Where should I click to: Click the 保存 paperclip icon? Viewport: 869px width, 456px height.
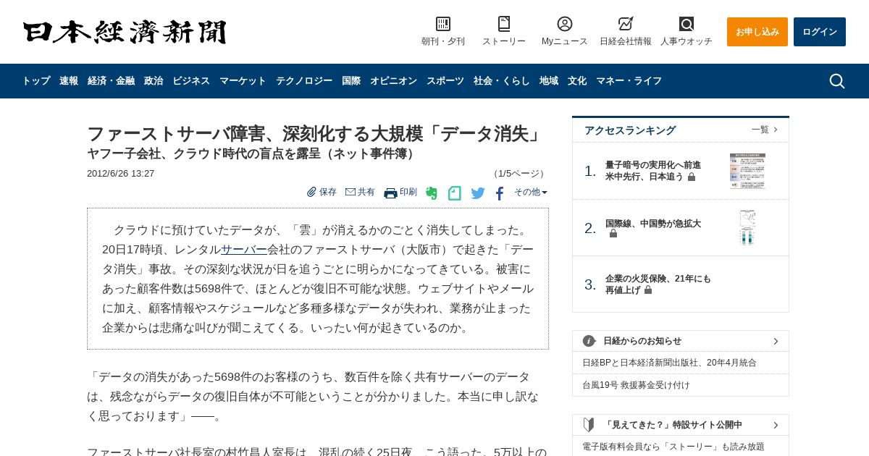(311, 192)
